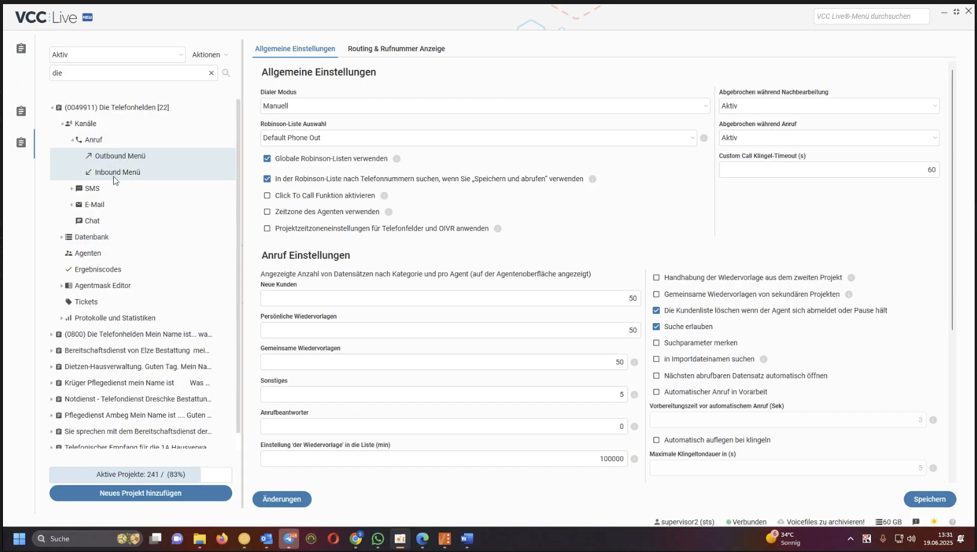The image size is (977, 552).
Task: Click info icon next to Anrufbeantworter field
Action: click(634, 426)
